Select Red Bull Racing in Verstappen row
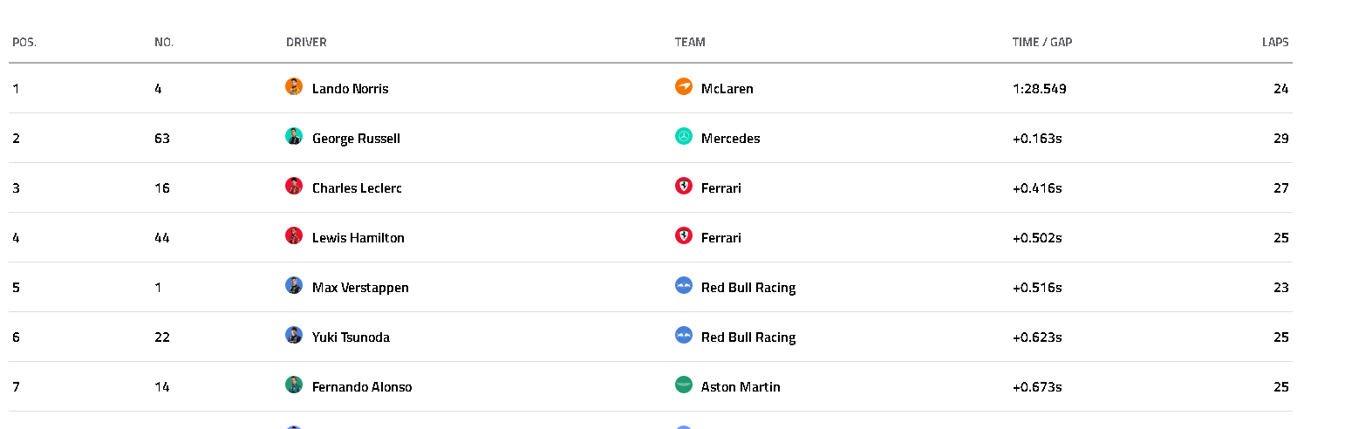The width and height of the screenshot is (1345, 429). pos(748,288)
